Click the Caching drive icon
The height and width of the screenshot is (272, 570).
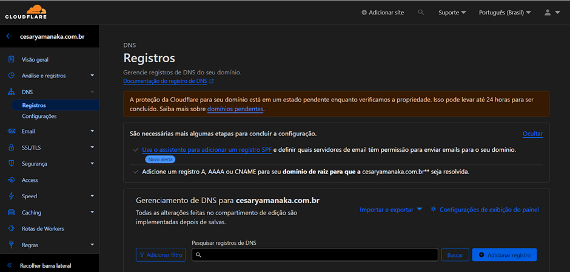pos(12,212)
